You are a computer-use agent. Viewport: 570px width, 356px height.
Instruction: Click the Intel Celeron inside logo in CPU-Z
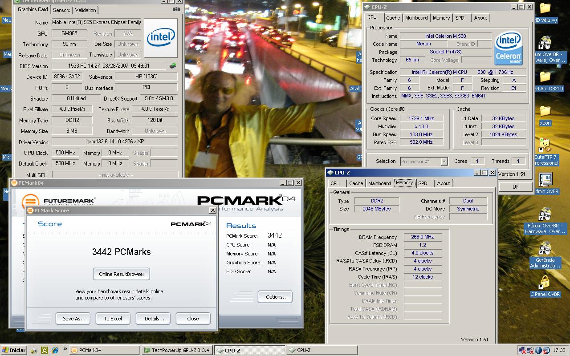pyautogui.click(x=509, y=48)
